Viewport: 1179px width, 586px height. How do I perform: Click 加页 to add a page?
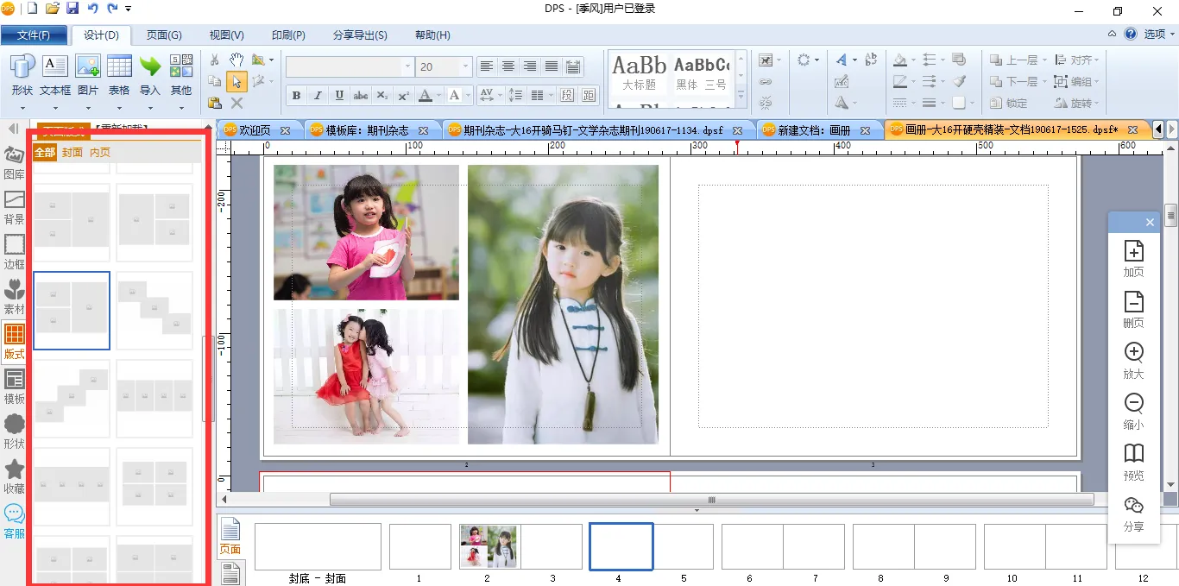[1133, 259]
